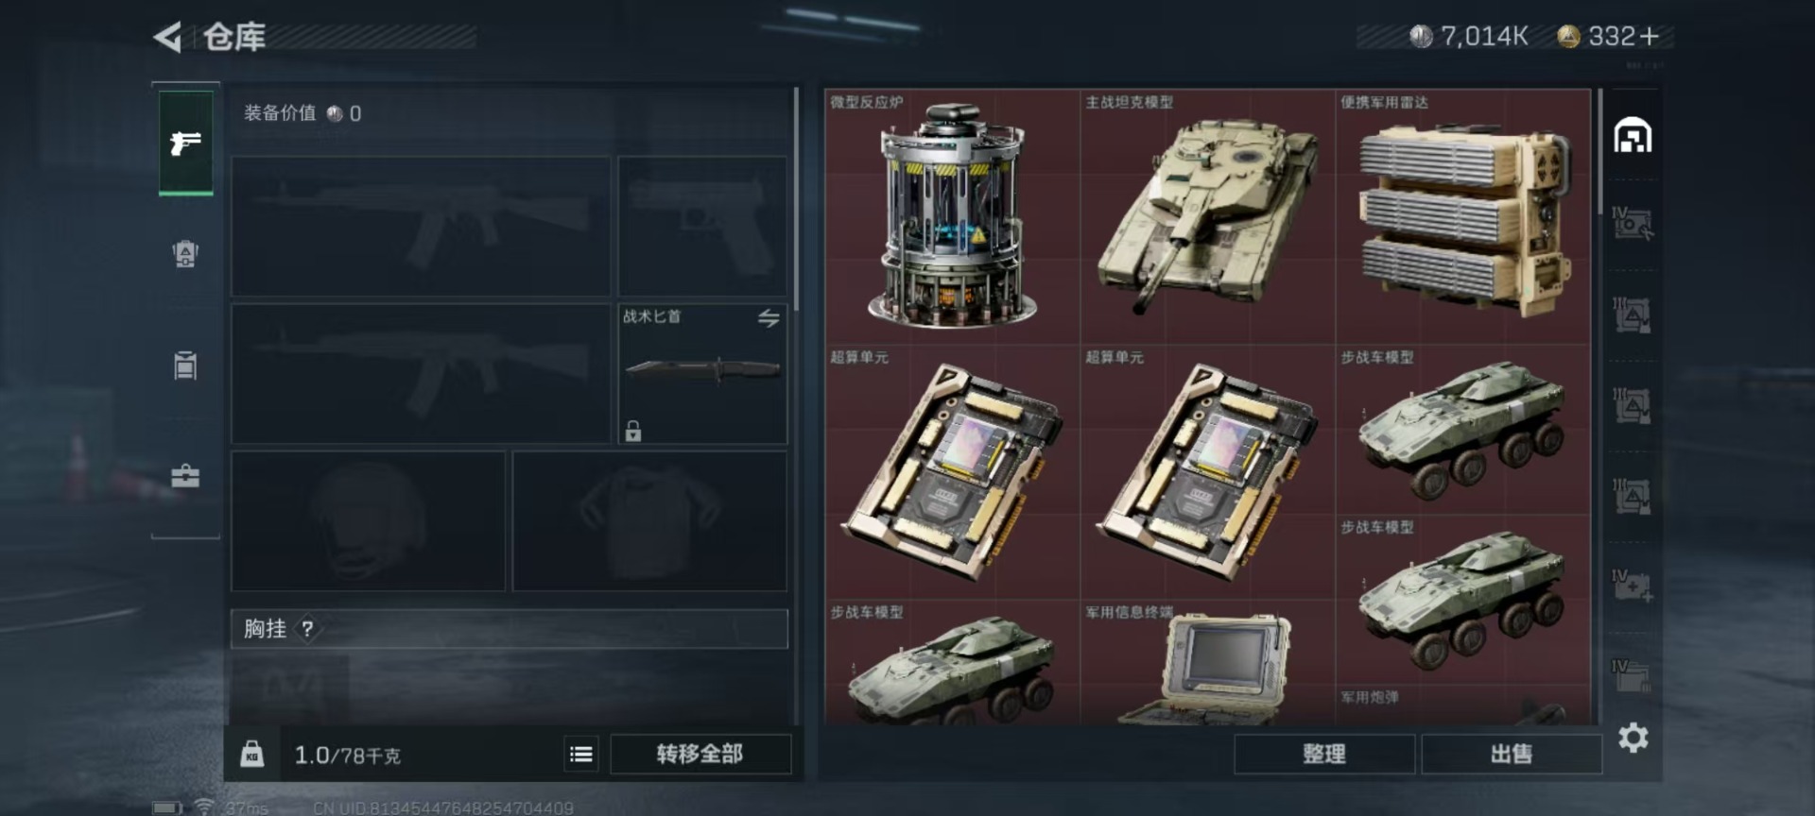
Task: Add gold currency with plus sign
Action: click(1650, 36)
